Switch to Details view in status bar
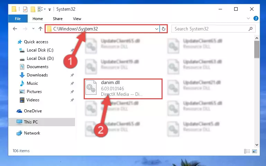 [x=247, y=151]
